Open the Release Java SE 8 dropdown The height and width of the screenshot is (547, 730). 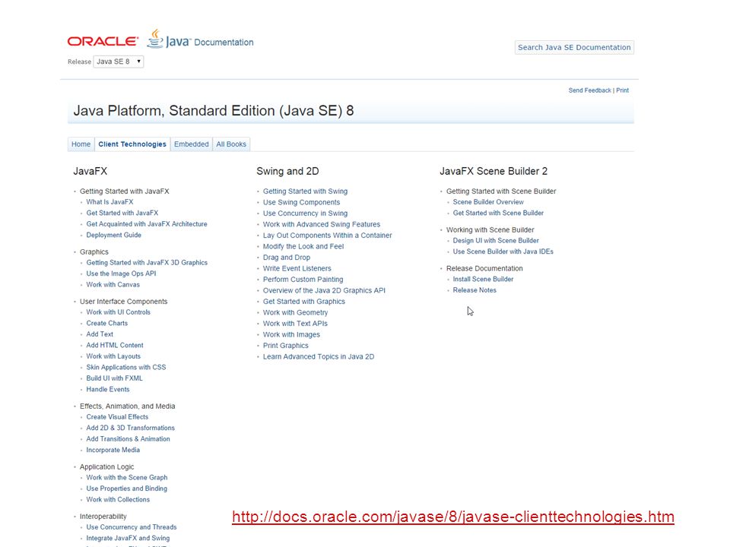pyautogui.click(x=119, y=62)
